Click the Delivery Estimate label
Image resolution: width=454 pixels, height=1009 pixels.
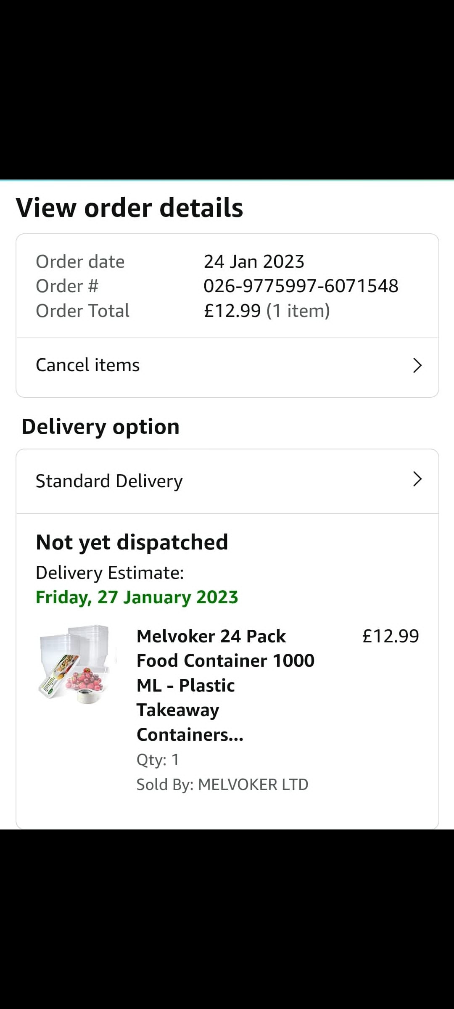[110, 573]
